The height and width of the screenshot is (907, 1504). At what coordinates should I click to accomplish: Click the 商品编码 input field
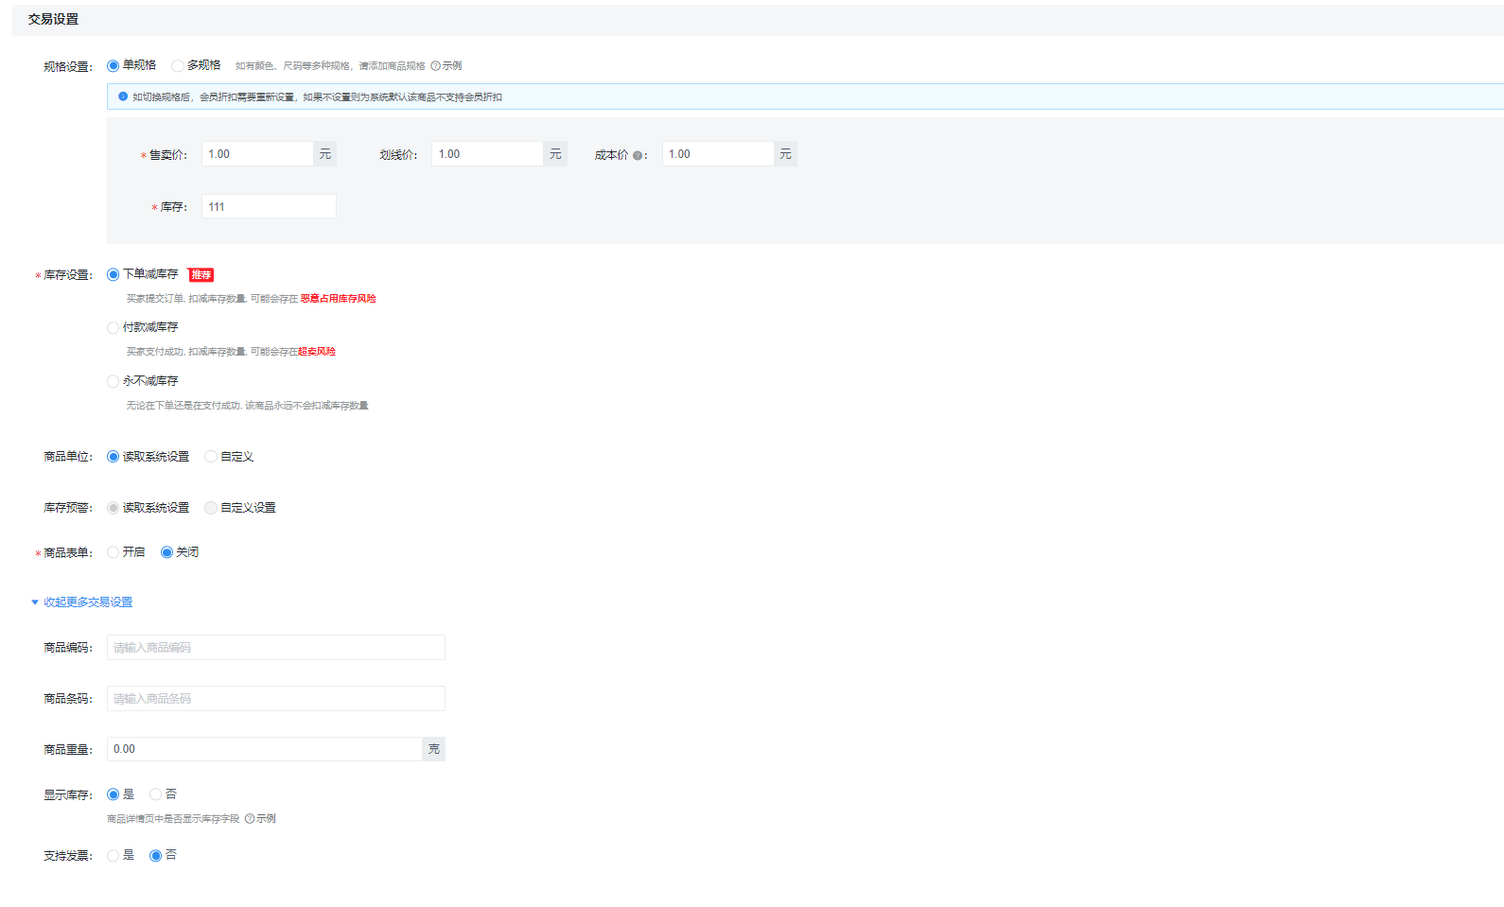(276, 648)
